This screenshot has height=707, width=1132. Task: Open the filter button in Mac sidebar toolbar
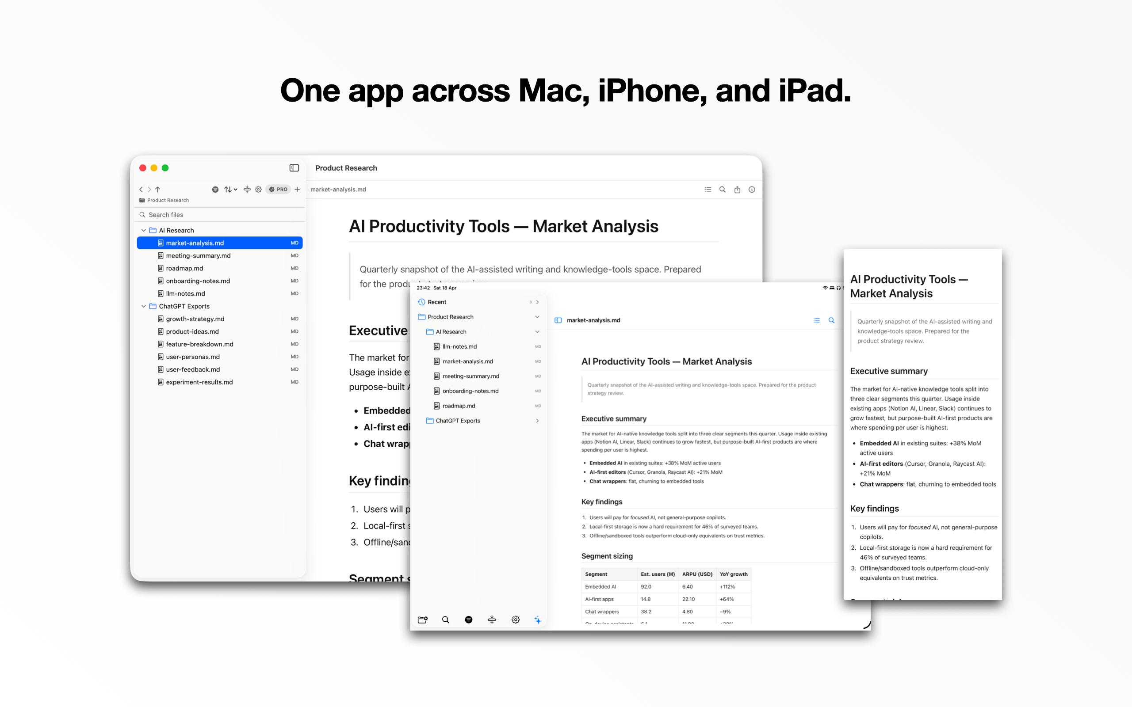tap(215, 190)
